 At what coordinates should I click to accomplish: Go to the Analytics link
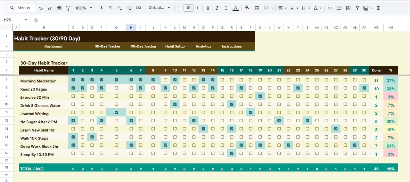point(203,46)
